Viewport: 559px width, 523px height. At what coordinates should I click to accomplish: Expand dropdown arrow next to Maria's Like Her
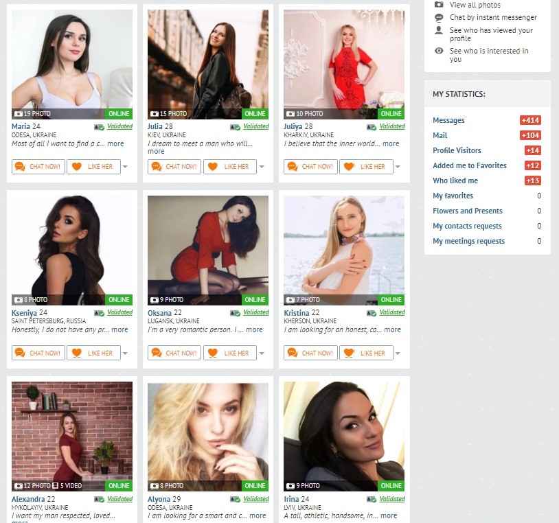pos(125,166)
